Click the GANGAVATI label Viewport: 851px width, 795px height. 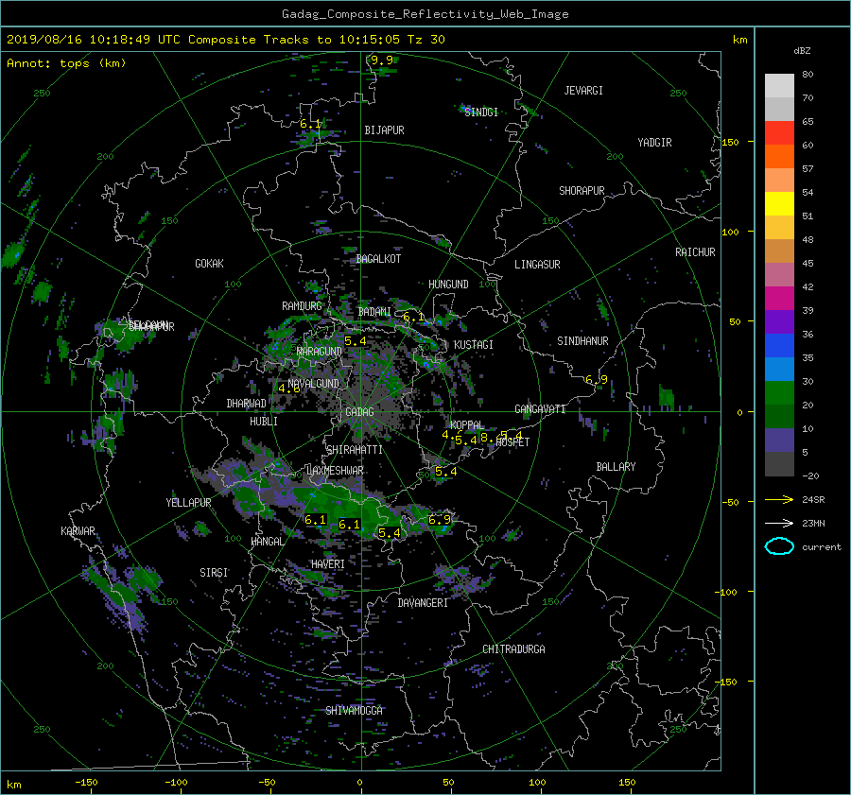click(x=540, y=409)
